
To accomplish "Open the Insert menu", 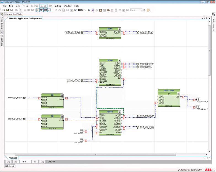I will (43, 6).
